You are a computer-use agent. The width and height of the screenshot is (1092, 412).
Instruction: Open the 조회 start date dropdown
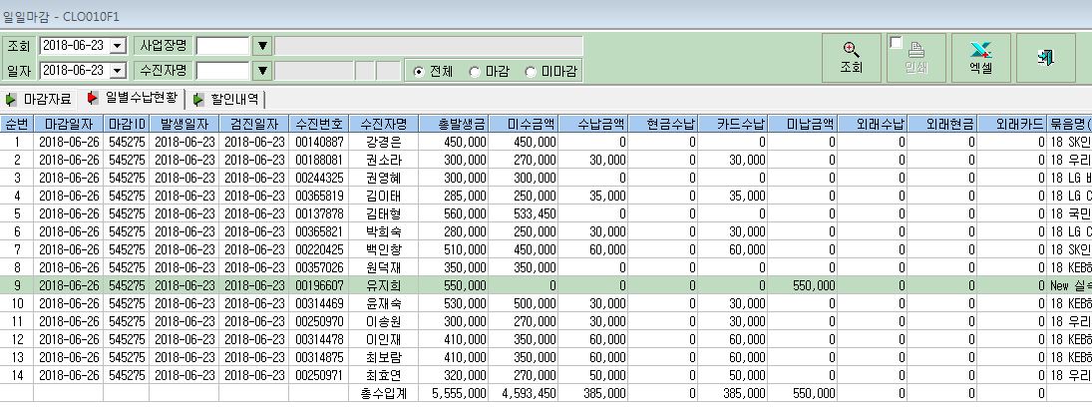pyautogui.click(x=117, y=46)
